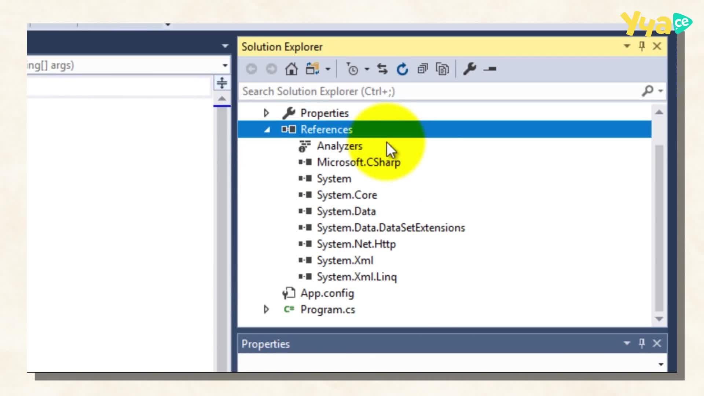Open Properties panel window position dropdown
704x396 pixels.
627,343
